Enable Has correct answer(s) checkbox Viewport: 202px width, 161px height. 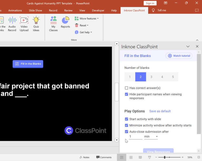pos(127,88)
